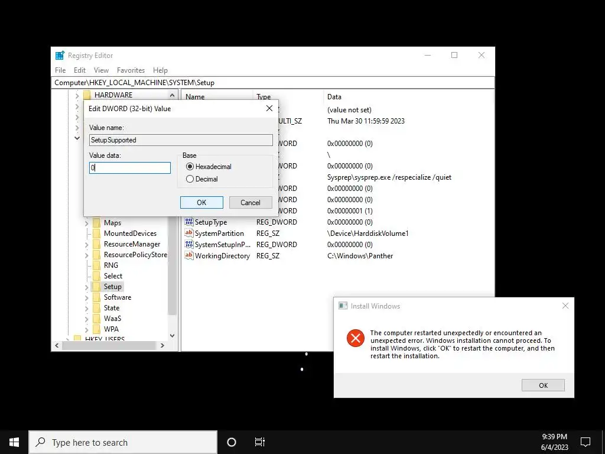Open the View menu
Screen dimensions: 605x454
101,70
